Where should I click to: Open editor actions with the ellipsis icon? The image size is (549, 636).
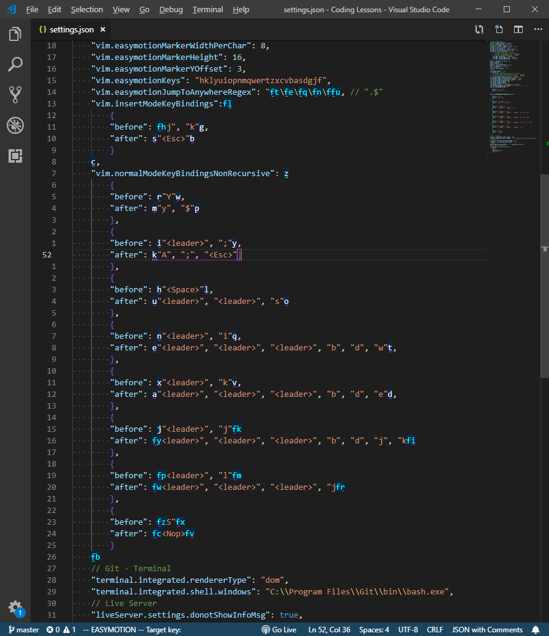(537, 29)
